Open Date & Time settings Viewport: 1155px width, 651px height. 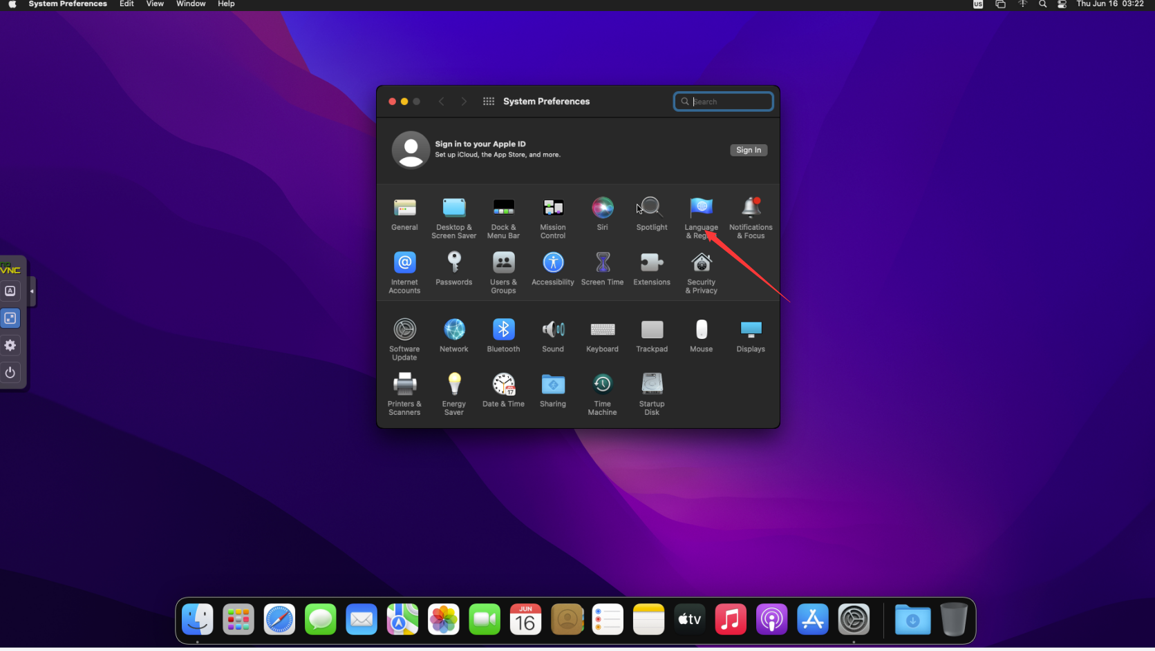[503, 391]
